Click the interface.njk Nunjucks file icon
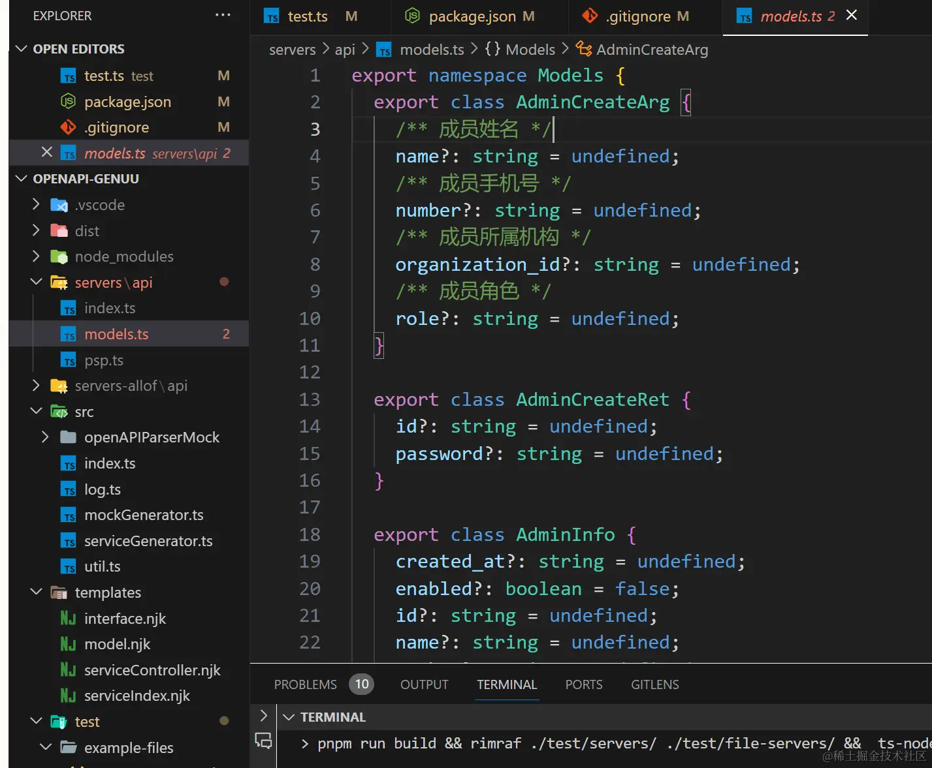This screenshot has height=768, width=932. pos(69,619)
